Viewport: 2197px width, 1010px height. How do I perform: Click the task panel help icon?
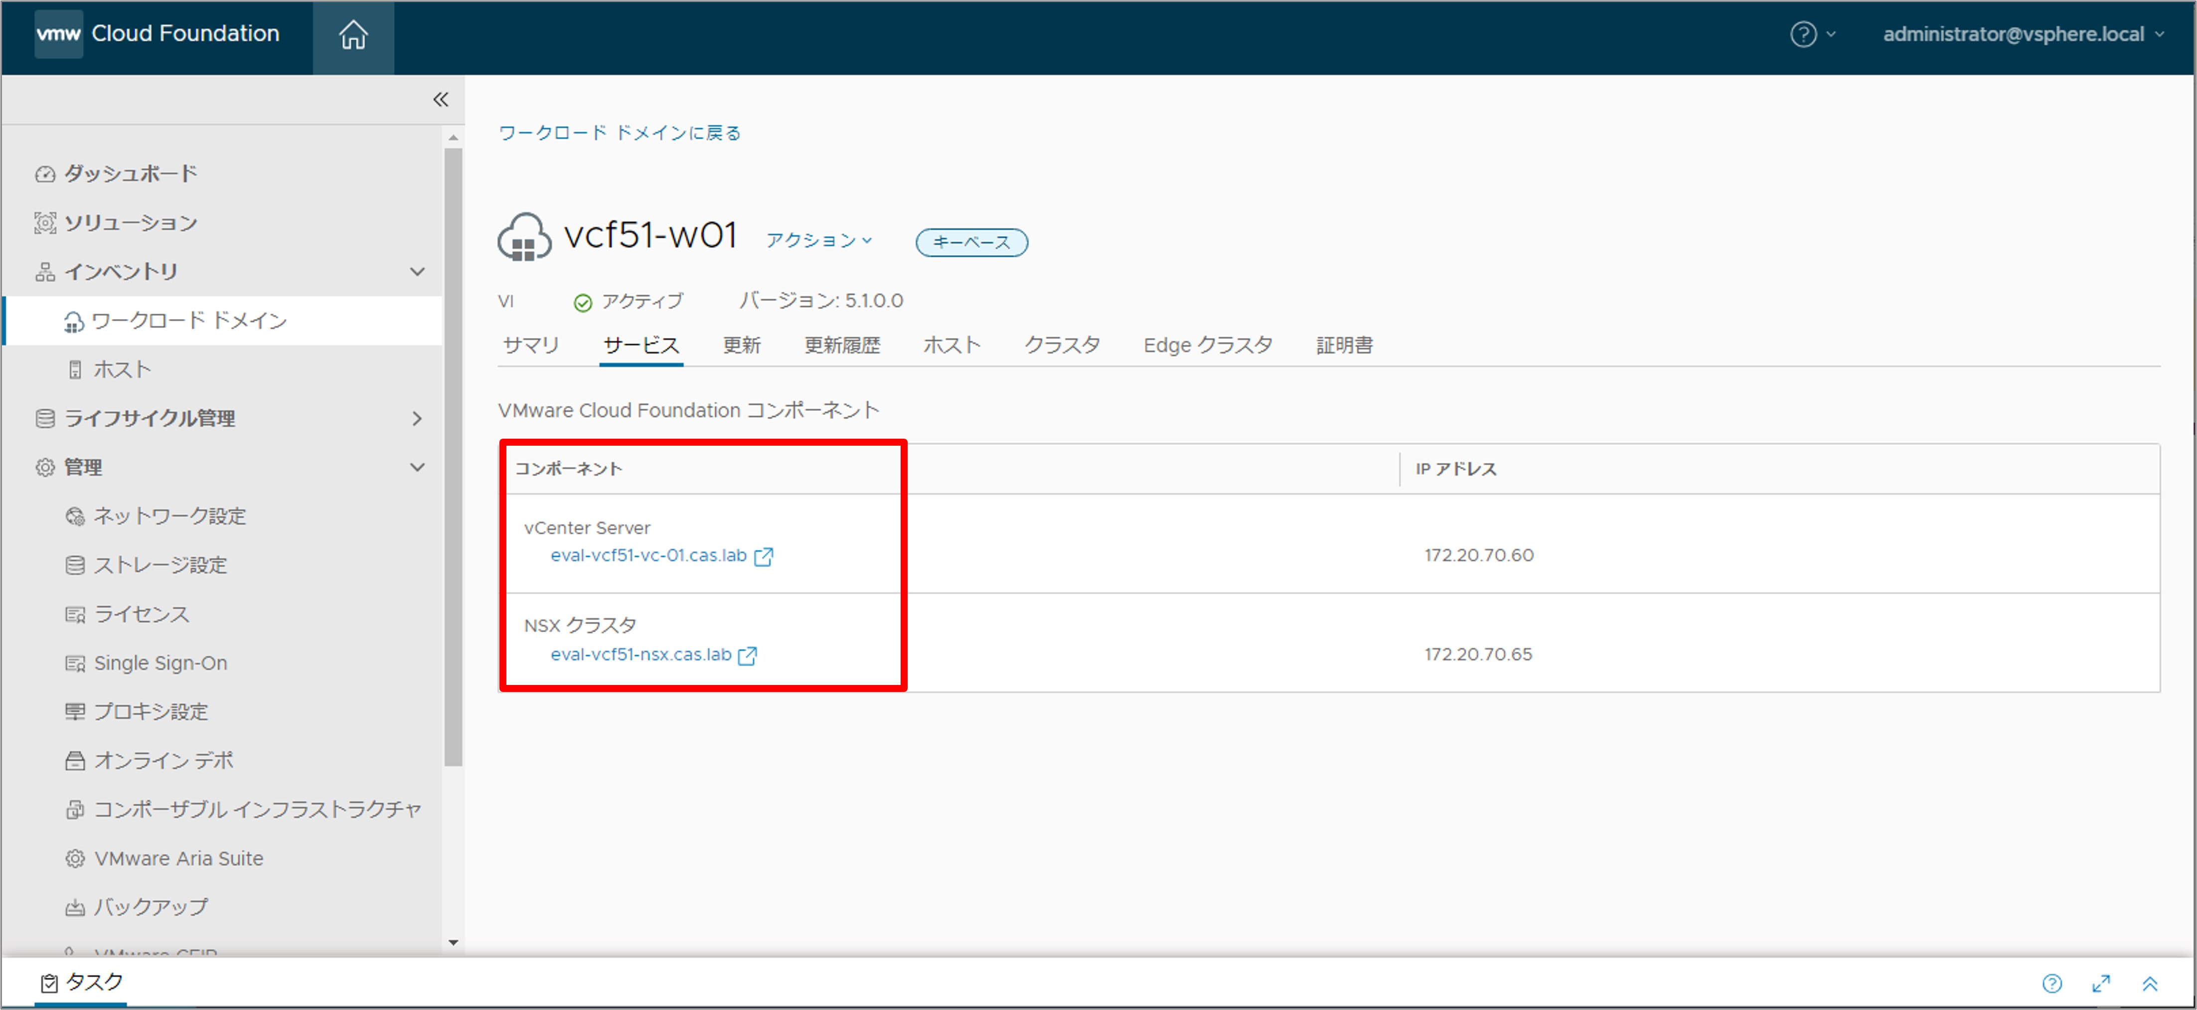coord(2052,984)
